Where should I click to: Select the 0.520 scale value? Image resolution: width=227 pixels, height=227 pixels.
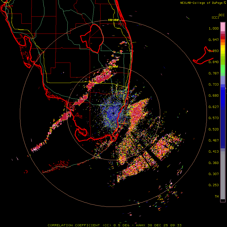(x=214, y=129)
